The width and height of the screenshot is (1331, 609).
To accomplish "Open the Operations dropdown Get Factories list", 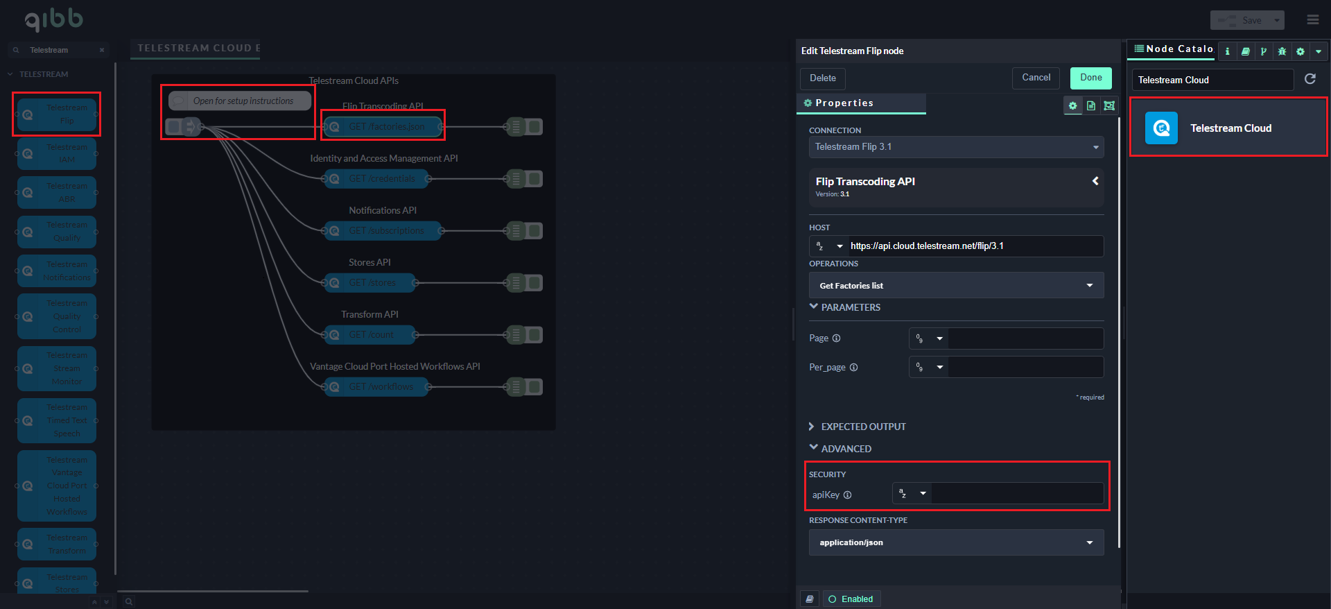I will point(956,286).
